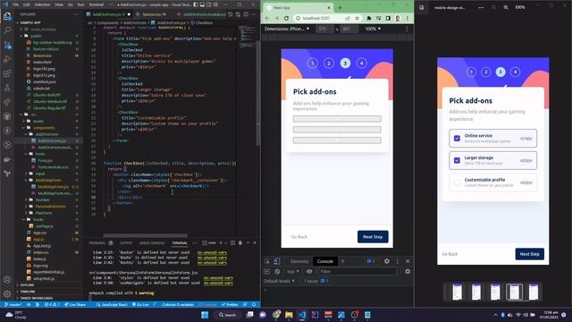Image resolution: width=572 pixels, height=322 pixels.
Task: Click the Larger storage checkbox in the design image
Action: [457, 160]
